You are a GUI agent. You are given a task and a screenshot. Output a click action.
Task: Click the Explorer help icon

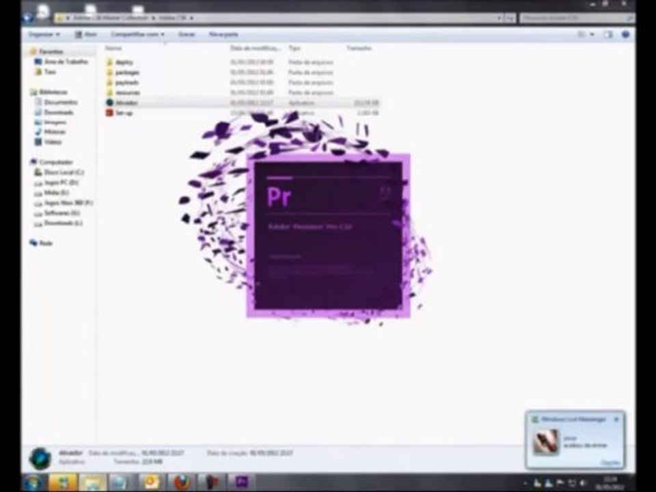(625, 34)
